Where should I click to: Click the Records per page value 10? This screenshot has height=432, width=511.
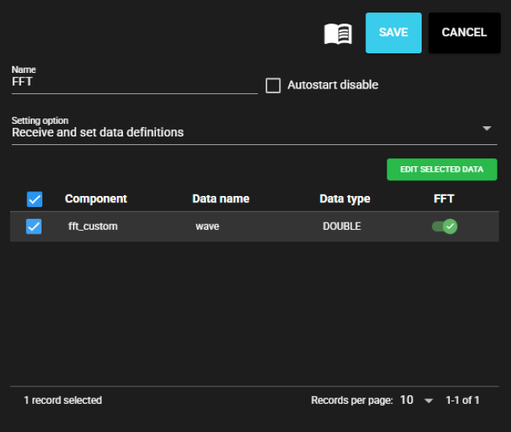pos(406,400)
